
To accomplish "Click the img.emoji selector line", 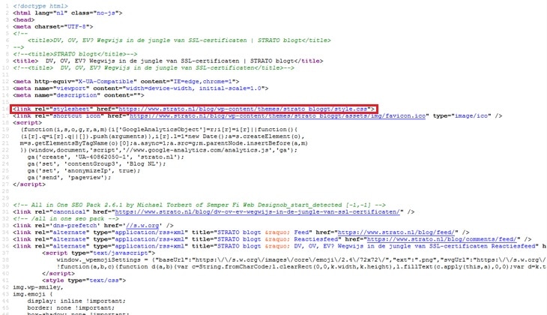I will 32,294.
